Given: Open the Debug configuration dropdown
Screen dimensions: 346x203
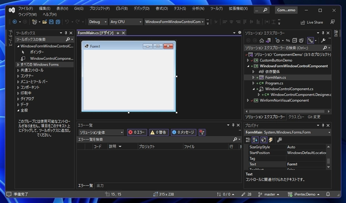Looking at the screenshot, I should (x=98, y=22).
